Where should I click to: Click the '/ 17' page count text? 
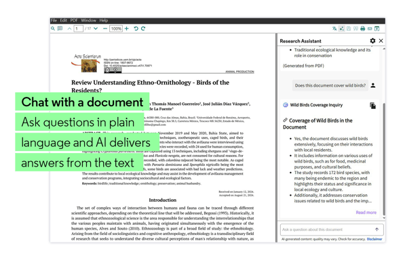pyautogui.click(x=88, y=28)
